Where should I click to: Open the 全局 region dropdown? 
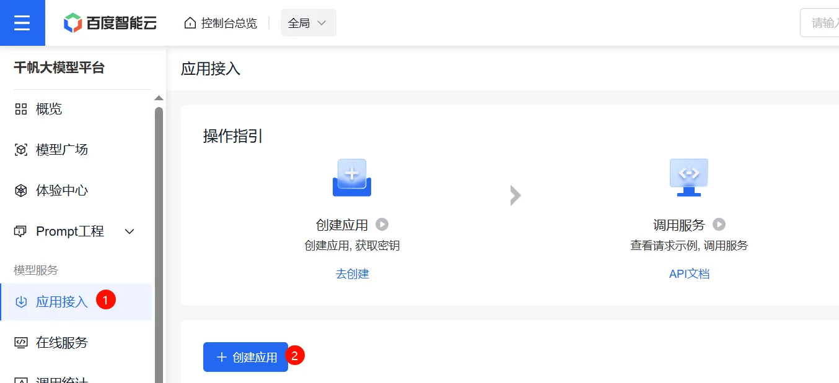[x=308, y=22]
